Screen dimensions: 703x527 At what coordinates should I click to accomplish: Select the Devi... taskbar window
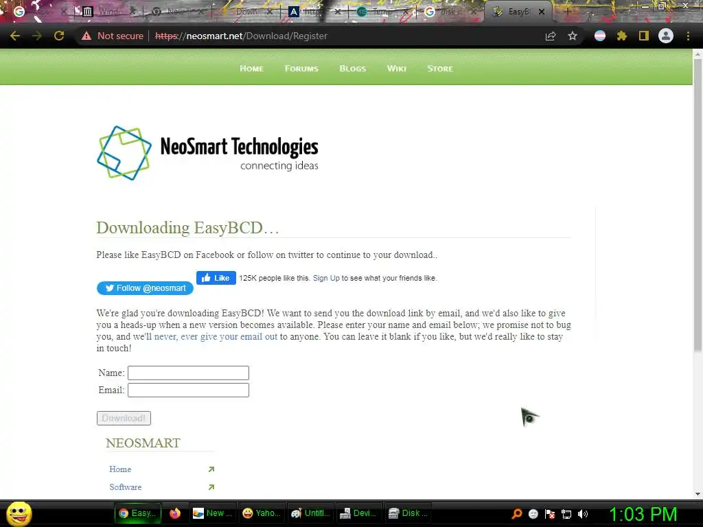(358, 513)
